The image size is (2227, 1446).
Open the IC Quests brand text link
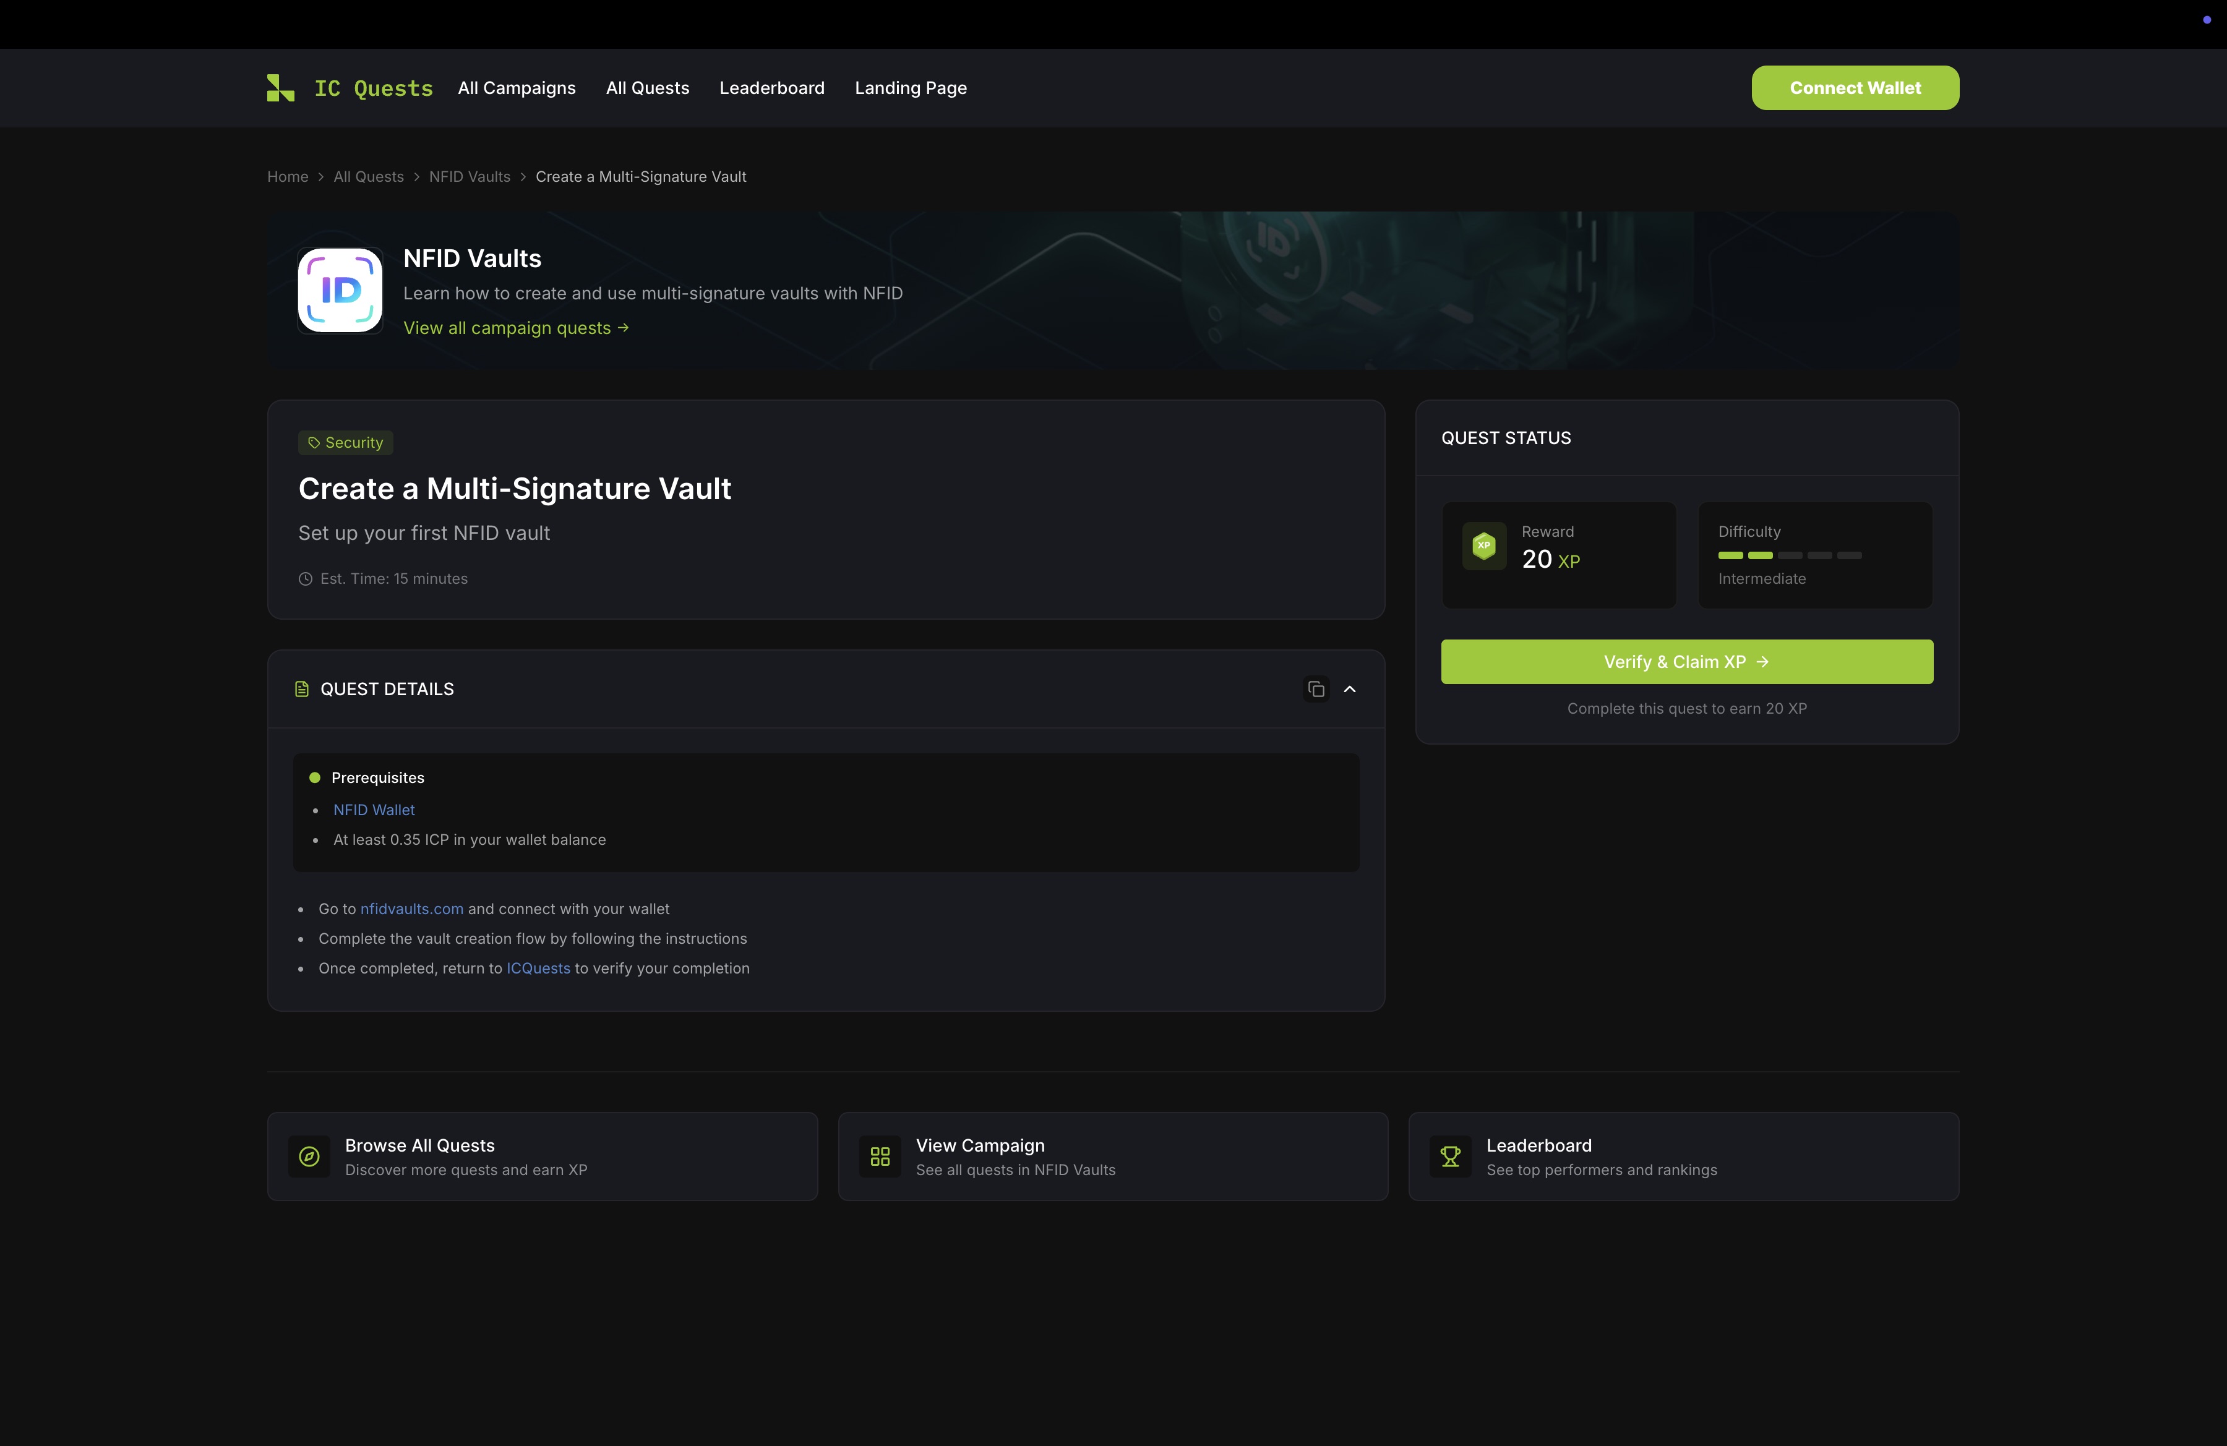click(x=374, y=88)
